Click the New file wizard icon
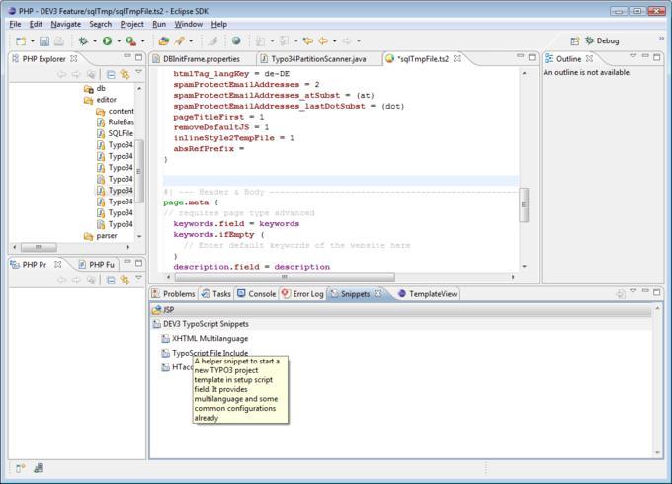The image size is (672, 484). [20, 41]
